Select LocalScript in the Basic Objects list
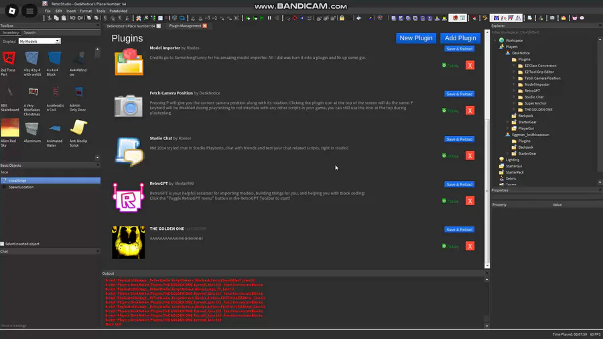This screenshot has height=339, width=603. (x=50, y=181)
